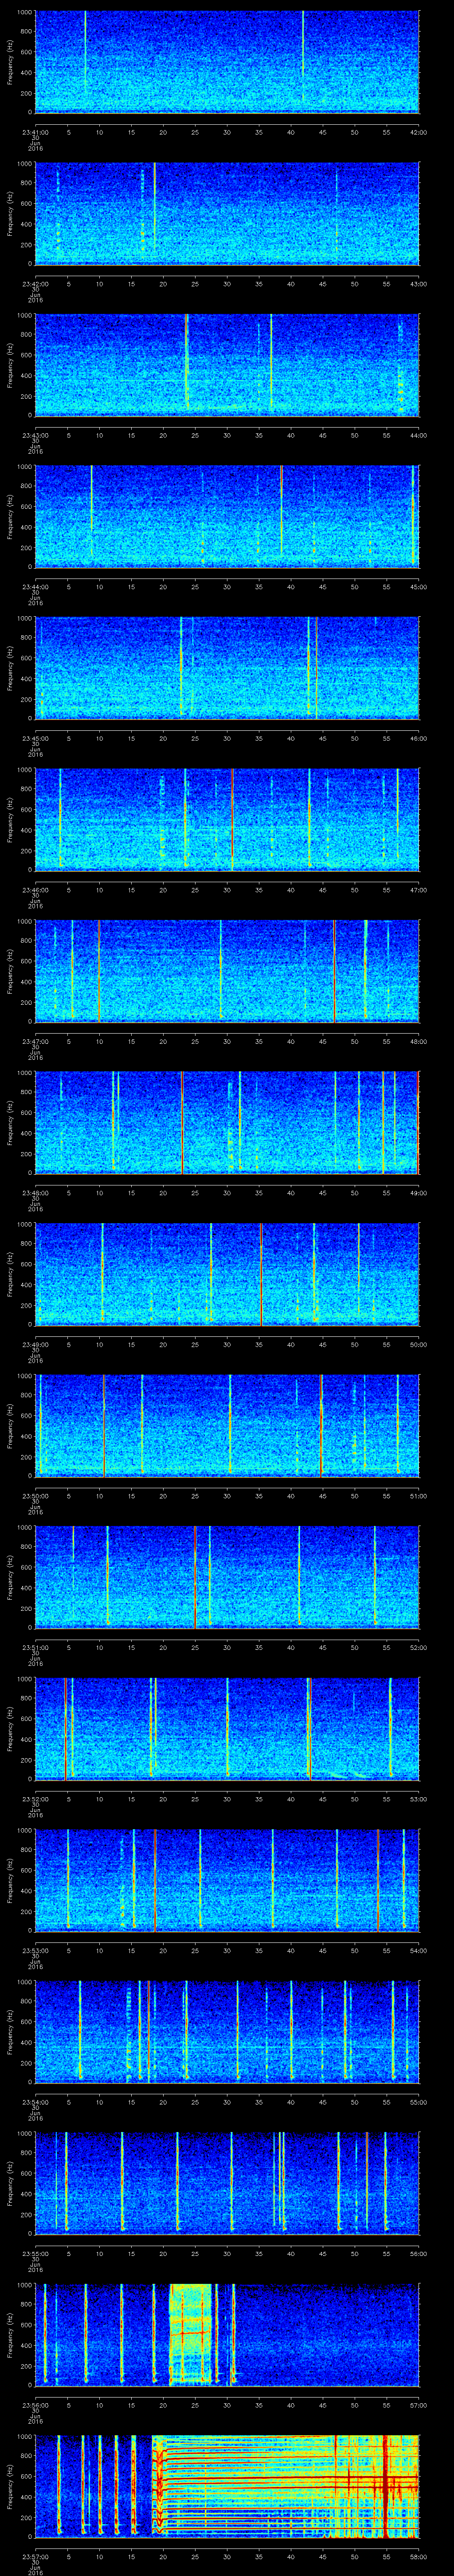The width and height of the screenshot is (454, 2576).
Task: Click the 23:50:00 start time label
Action: [36, 1496]
